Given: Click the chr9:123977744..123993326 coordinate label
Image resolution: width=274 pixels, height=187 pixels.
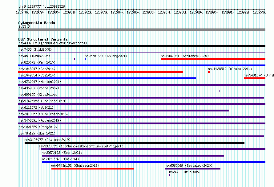Looking at the screenshot, I should pos(42,6).
